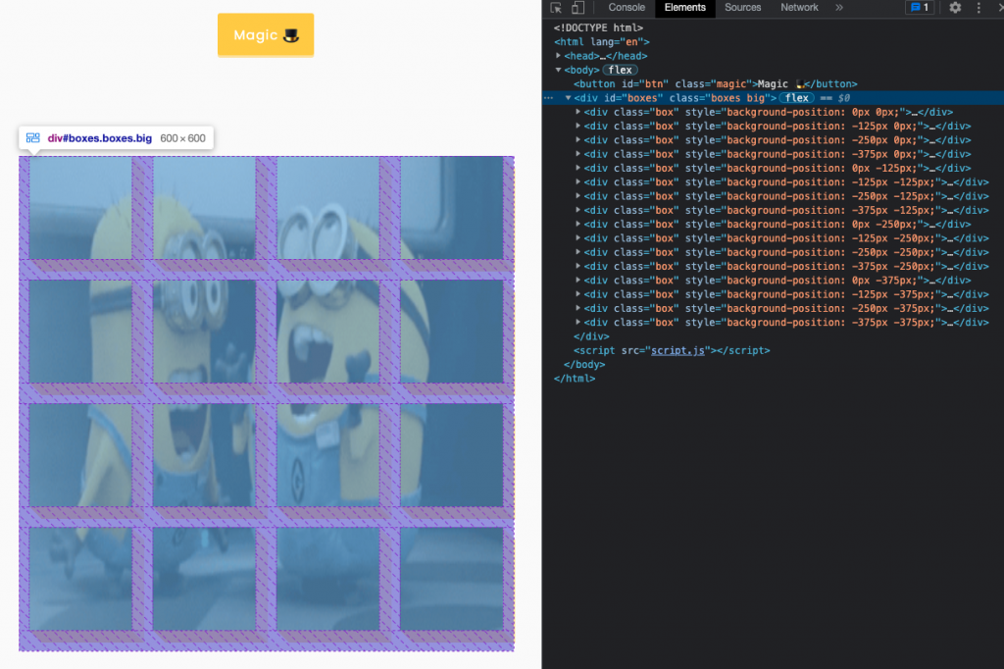This screenshot has height=669, width=1004.
Task: Collapse the body element
Action: 558,70
